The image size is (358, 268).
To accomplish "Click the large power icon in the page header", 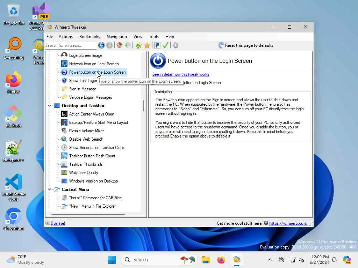I will (x=158, y=61).
